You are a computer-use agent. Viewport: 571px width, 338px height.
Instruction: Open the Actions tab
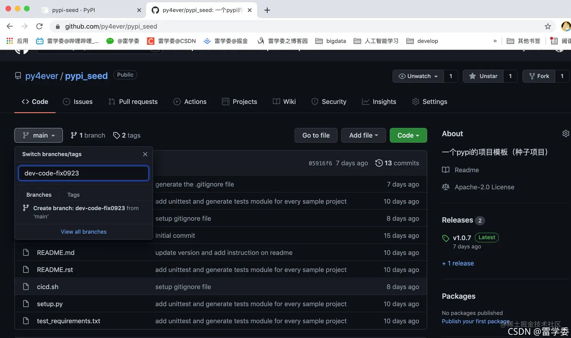(190, 101)
